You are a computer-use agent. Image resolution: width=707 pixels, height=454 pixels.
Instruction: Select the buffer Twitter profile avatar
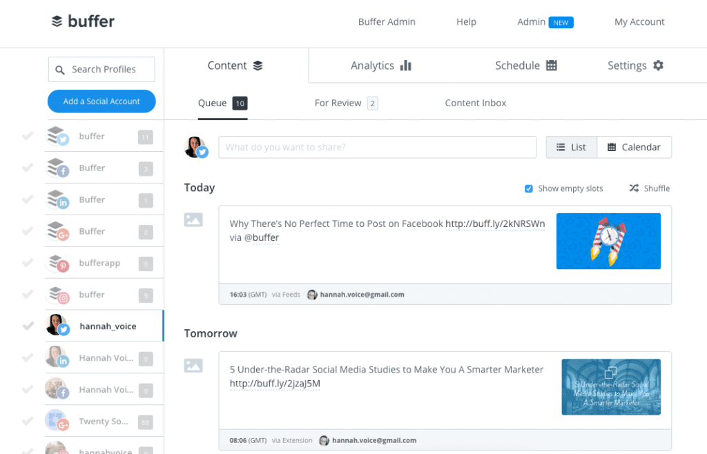click(x=58, y=136)
